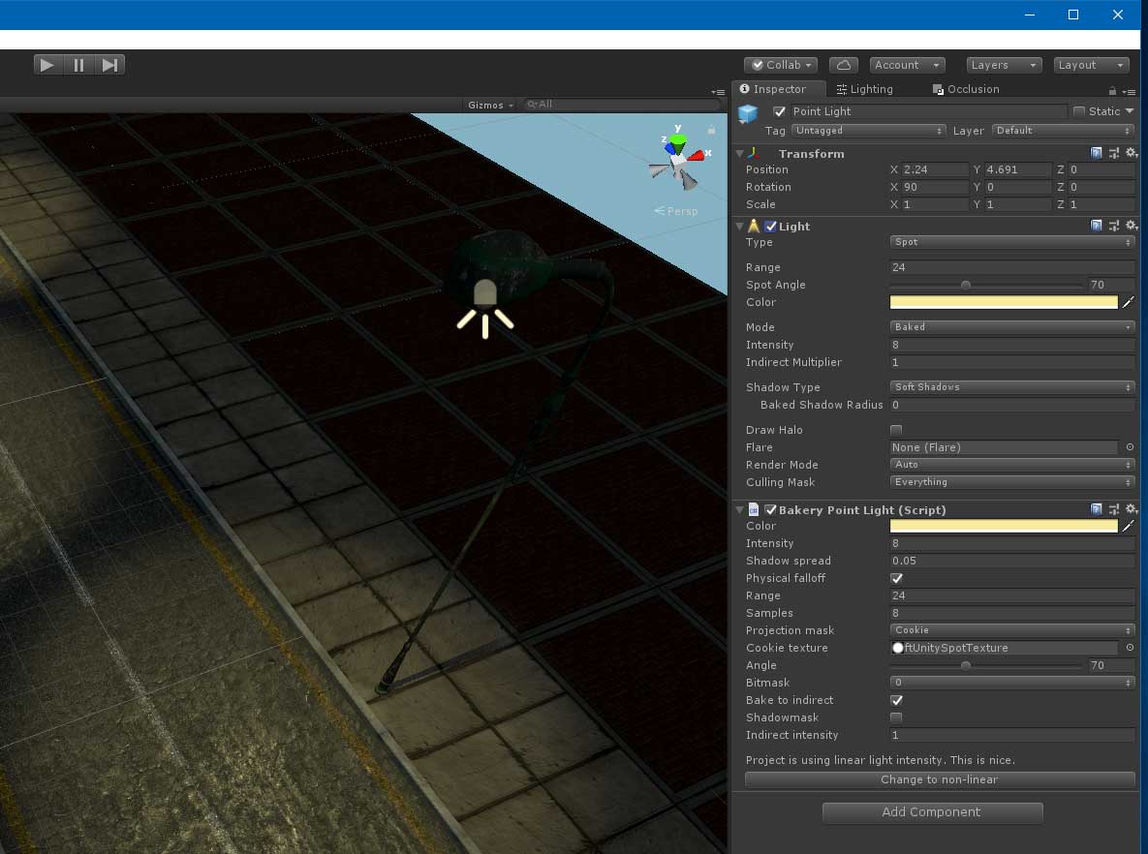Click the Light Color swatch
Screen dimensions: 1148x854
coord(1003,302)
